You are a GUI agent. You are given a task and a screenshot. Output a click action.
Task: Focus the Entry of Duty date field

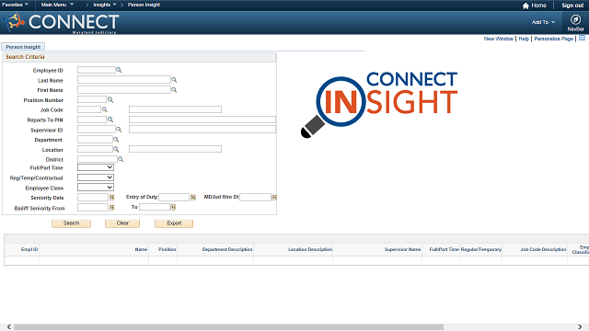coord(174,197)
